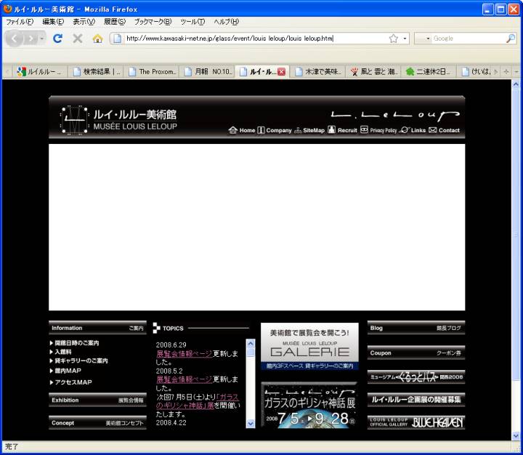Click the search magnifier icon
Screen dimensions: 523x455
pyautogui.click(x=511, y=39)
